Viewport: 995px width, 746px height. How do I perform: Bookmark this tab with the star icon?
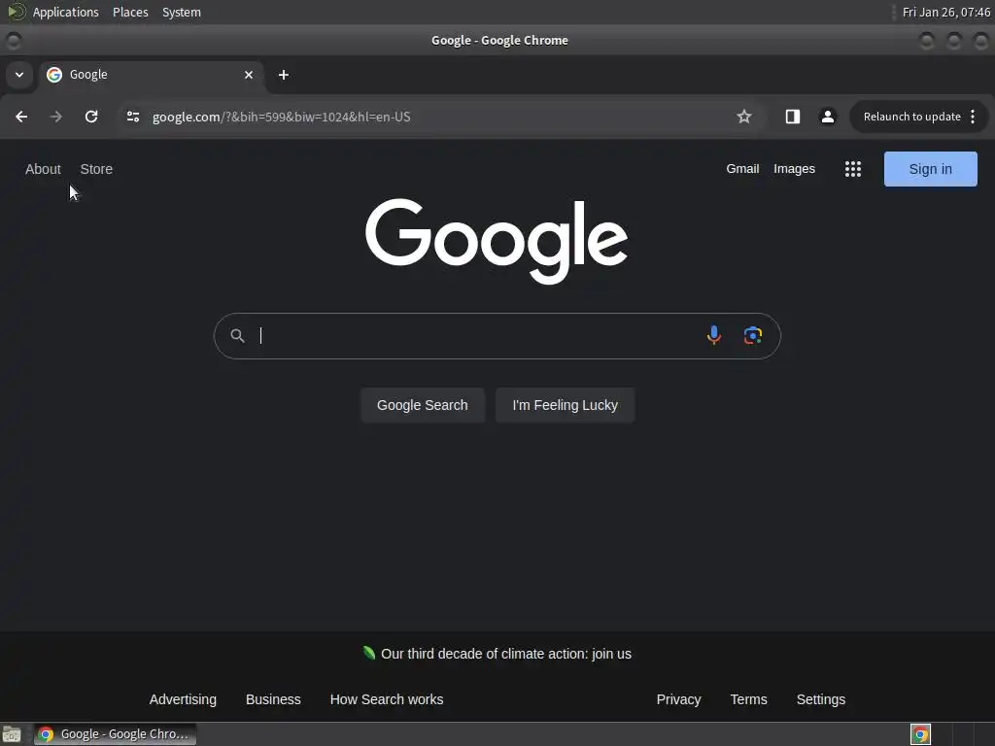pyautogui.click(x=744, y=117)
